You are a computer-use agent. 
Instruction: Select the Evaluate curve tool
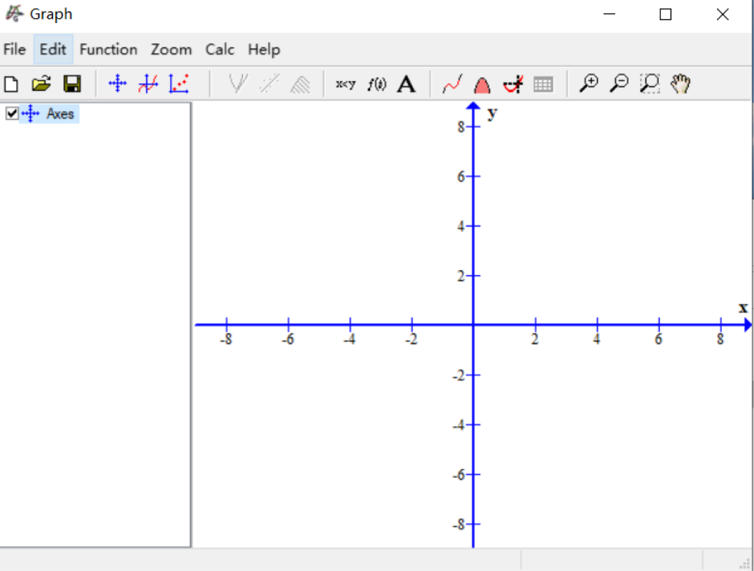tap(452, 84)
